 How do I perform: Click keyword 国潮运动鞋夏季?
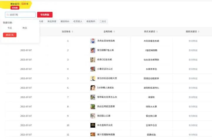151,78
